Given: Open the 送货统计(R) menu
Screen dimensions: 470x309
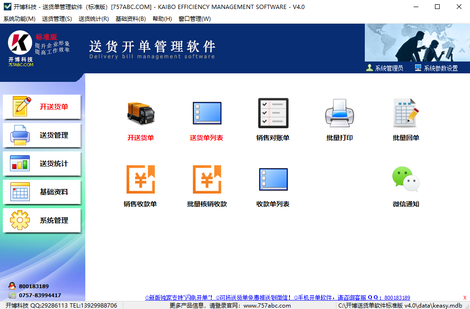Looking at the screenshot, I should coord(93,19).
